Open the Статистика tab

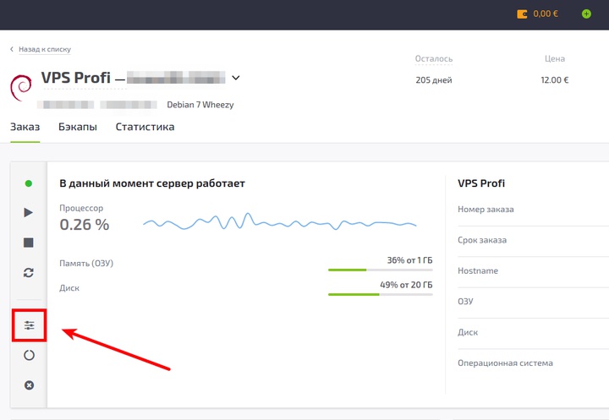tap(145, 127)
